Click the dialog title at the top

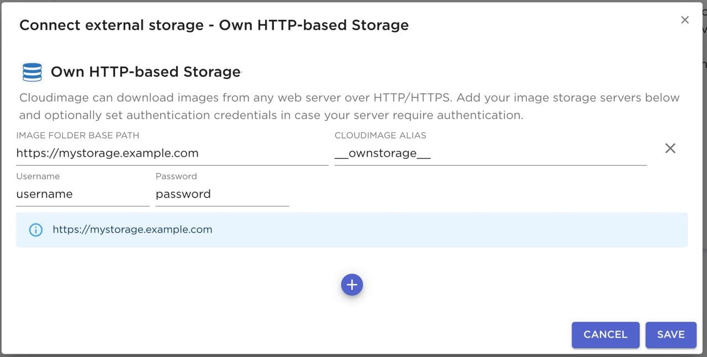click(214, 25)
